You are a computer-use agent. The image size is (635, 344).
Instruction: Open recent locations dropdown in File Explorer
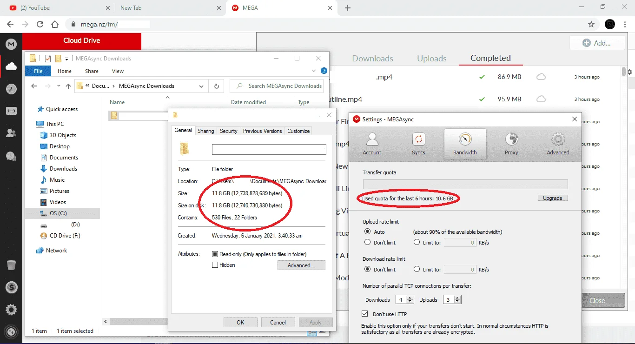(59, 86)
